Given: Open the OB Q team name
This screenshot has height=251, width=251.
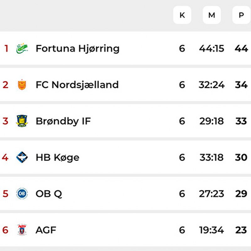Looking at the screenshot, I should point(49,194).
